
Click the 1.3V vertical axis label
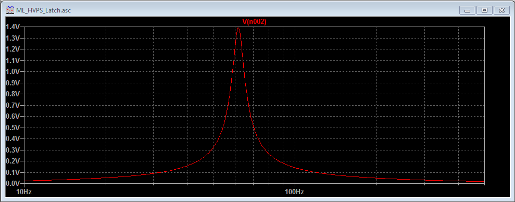[x=13, y=38]
